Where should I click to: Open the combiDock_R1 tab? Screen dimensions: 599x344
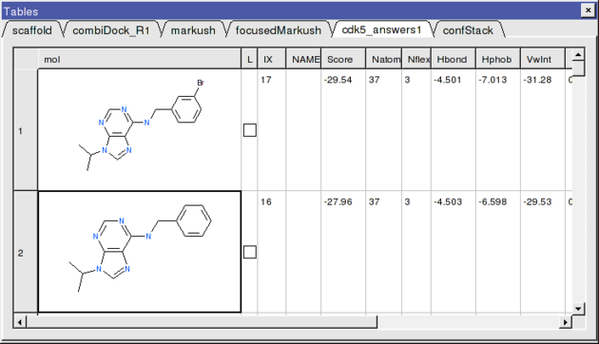point(111,30)
